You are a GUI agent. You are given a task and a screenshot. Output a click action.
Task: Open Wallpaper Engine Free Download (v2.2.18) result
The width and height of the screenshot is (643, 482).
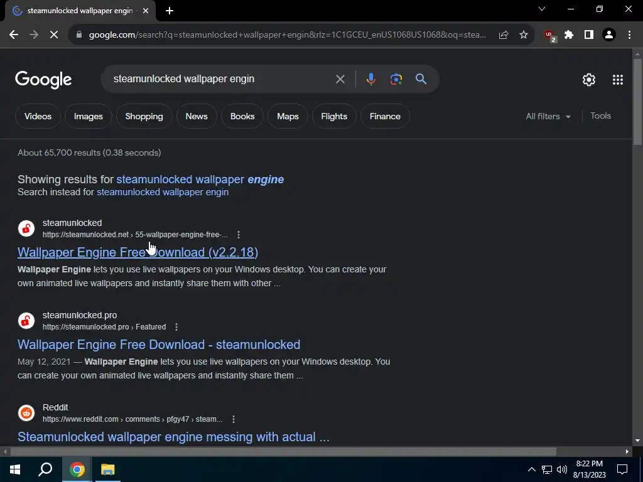pyautogui.click(x=138, y=252)
